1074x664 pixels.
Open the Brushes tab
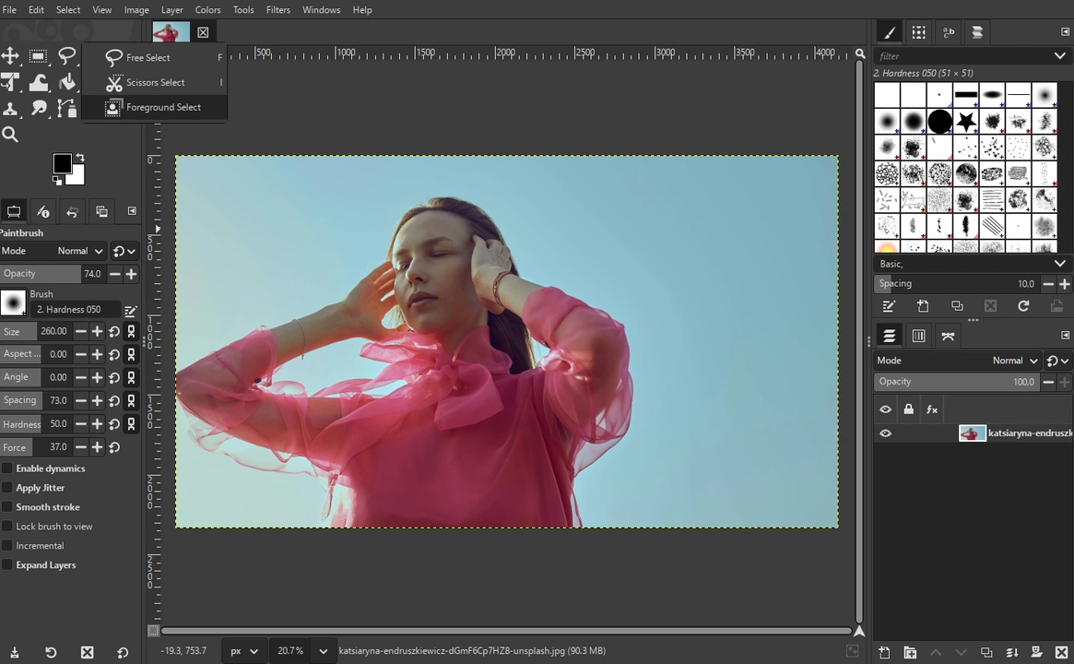[889, 31]
